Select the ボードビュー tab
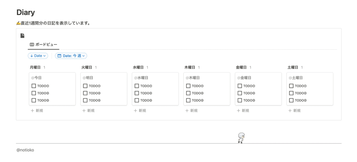Screen dimensions: 357x162 point(44,45)
